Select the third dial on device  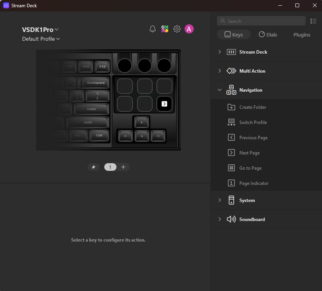tap(164, 66)
